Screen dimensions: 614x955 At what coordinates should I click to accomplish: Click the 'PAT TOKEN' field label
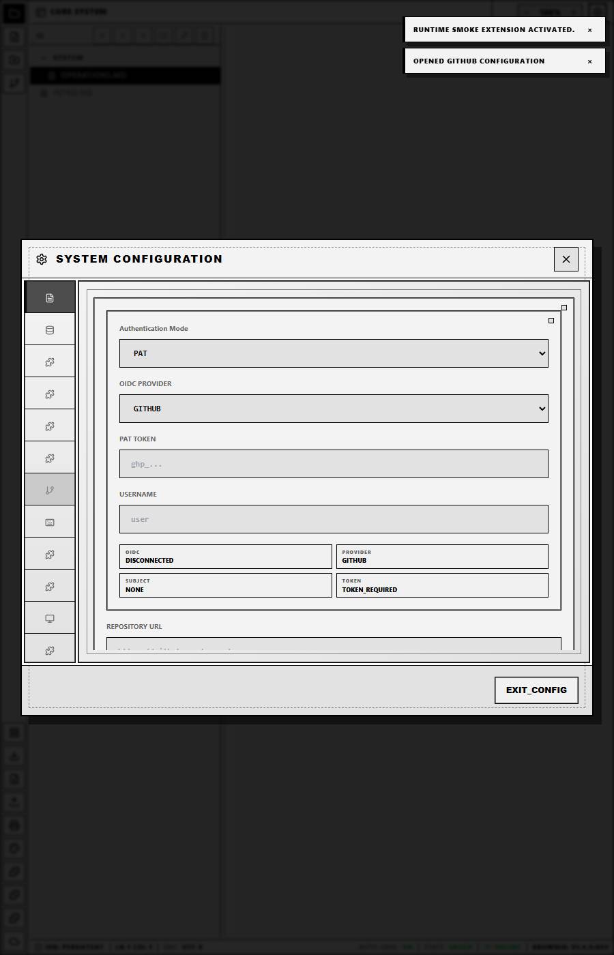coord(137,439)
